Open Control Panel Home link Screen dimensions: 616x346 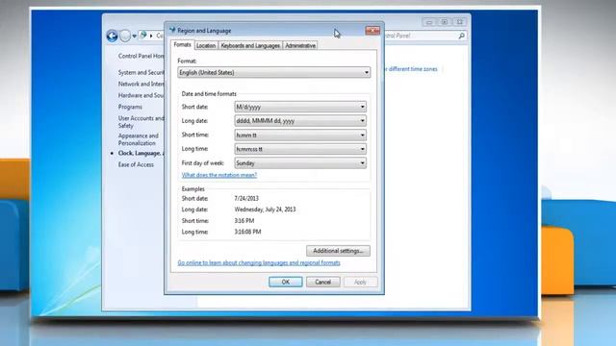pyautogui.click(x=141, y=56)
